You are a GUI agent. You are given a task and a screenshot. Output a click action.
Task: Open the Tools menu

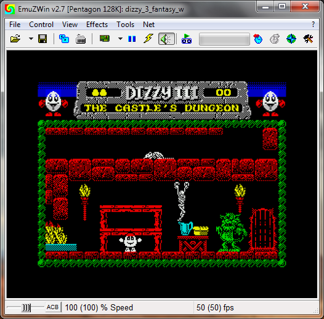pyautogui.click(x=126, y=25)
